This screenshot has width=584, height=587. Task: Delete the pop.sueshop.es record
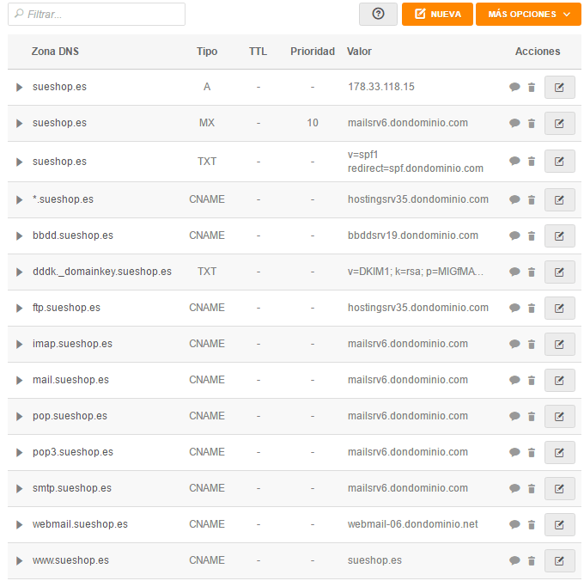coord(532,417)
